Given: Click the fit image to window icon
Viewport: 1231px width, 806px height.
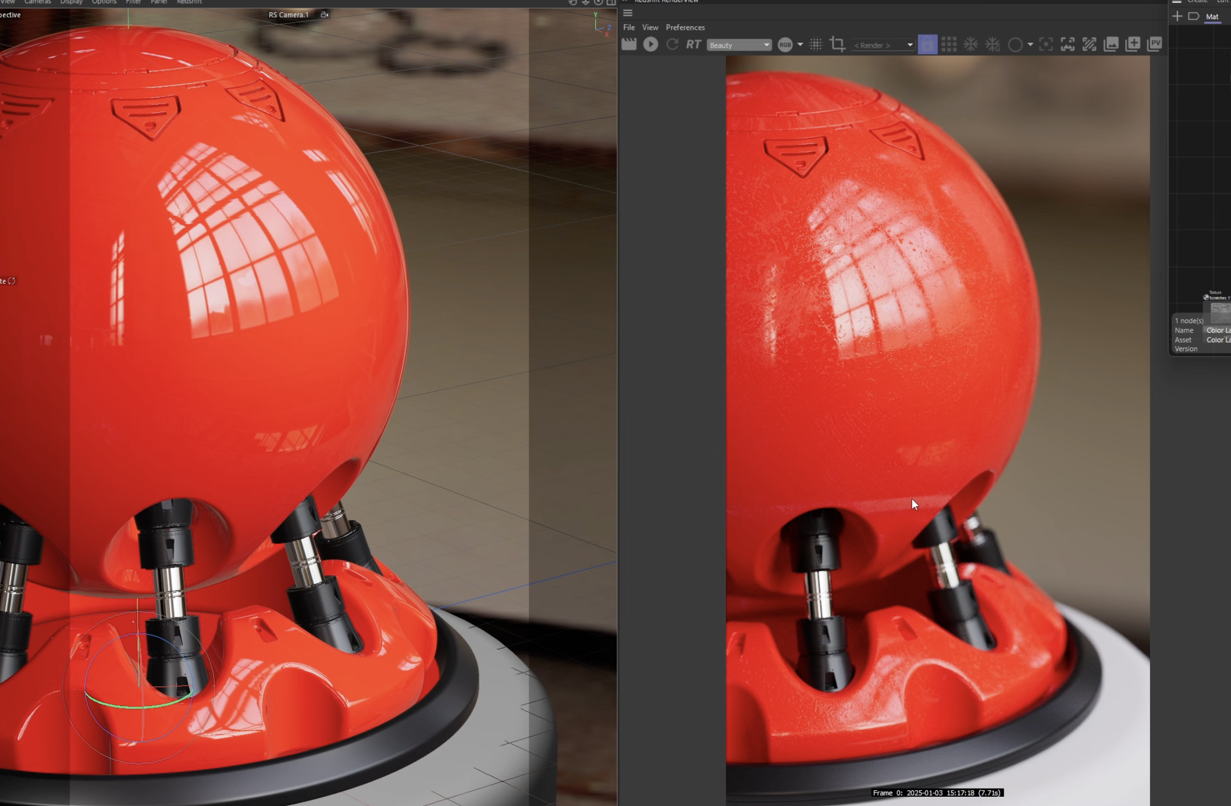Looking at the screenshot, I should click(x=1067, y=44).
